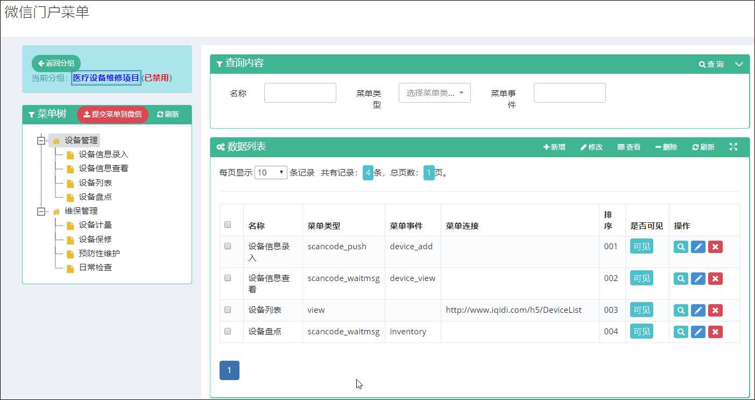755x400 pixels.
Task: Toggle 可见 status for sort 001 row
Action: 641,247
